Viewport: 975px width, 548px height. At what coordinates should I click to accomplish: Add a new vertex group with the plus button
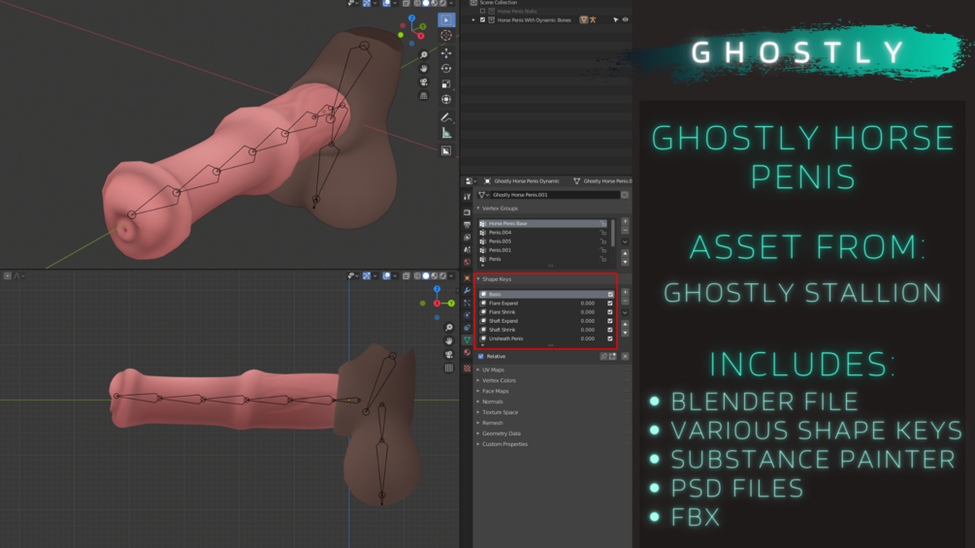pyautogui.click(x=625, y=222)
